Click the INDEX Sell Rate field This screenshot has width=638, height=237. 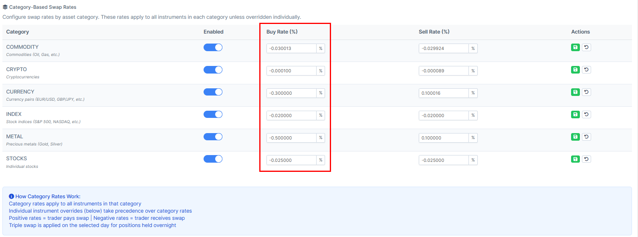[x=444, y=116]
